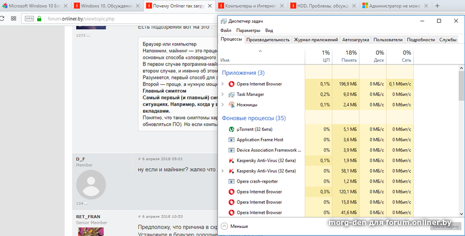Switch to the Журнал приложений tab
The height and width of the screenshot is (236, 465).
[x=316, y=40]
